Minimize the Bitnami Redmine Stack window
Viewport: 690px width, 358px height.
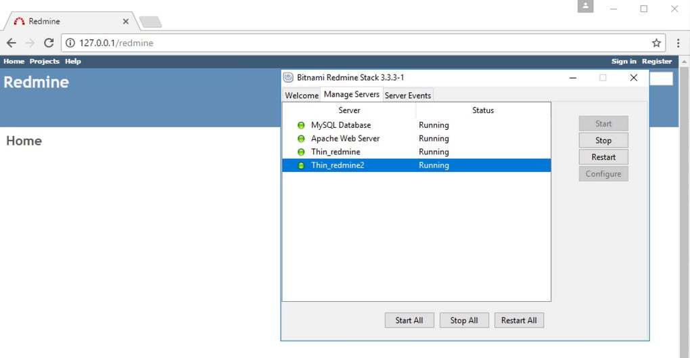[x=572, y=78]
